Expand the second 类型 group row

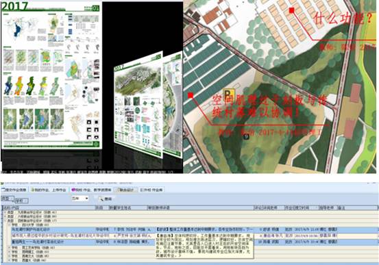point(5,216)
